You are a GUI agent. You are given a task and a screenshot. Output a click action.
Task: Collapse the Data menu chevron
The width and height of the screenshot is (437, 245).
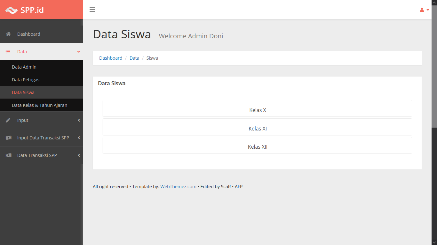click(x=79, y=52)
